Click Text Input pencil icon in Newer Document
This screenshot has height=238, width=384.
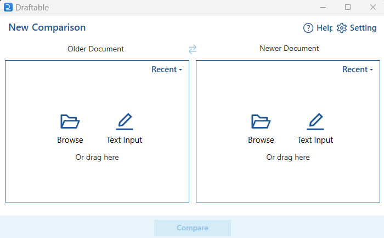pos(315,121)
